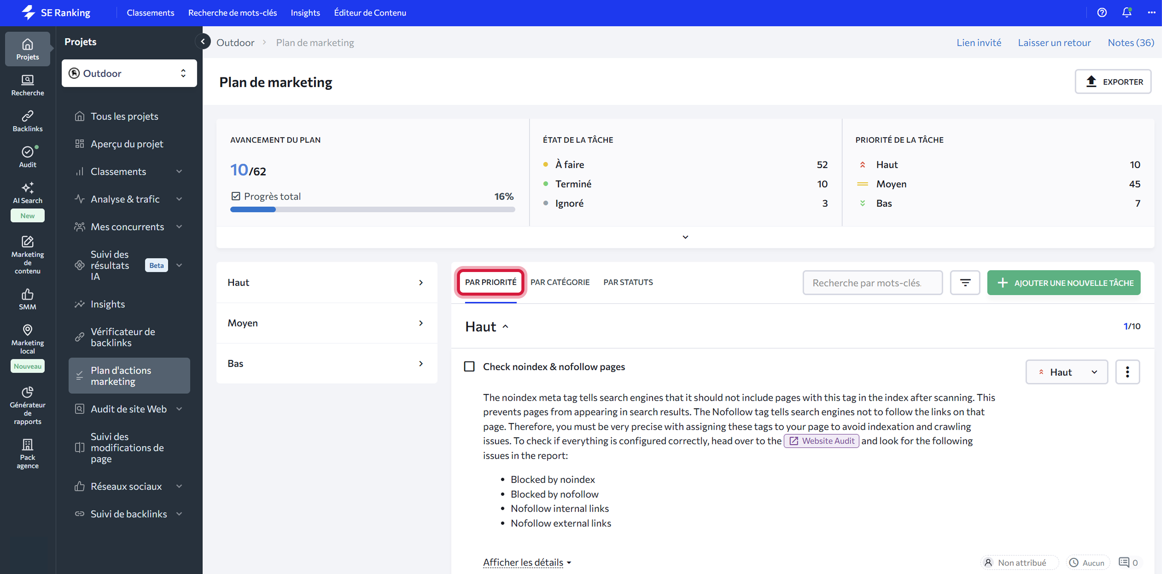
Task: Focus the Recherche par mots-clés field
Action: coord(872,283)
